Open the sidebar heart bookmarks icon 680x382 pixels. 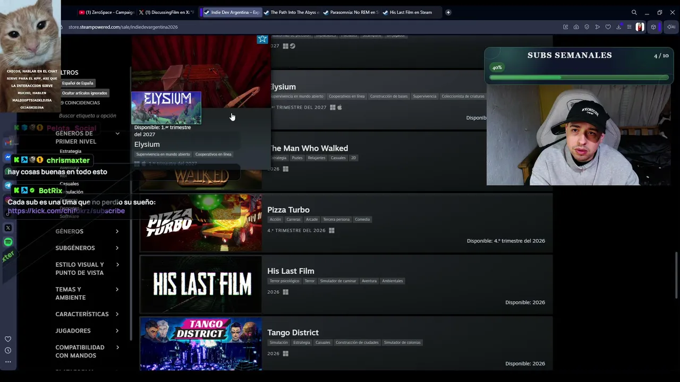8,339
